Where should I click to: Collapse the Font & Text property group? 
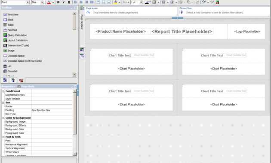pos(3,137)
